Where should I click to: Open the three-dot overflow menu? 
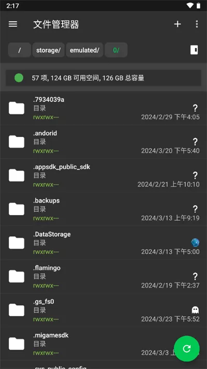coord(197,24)
